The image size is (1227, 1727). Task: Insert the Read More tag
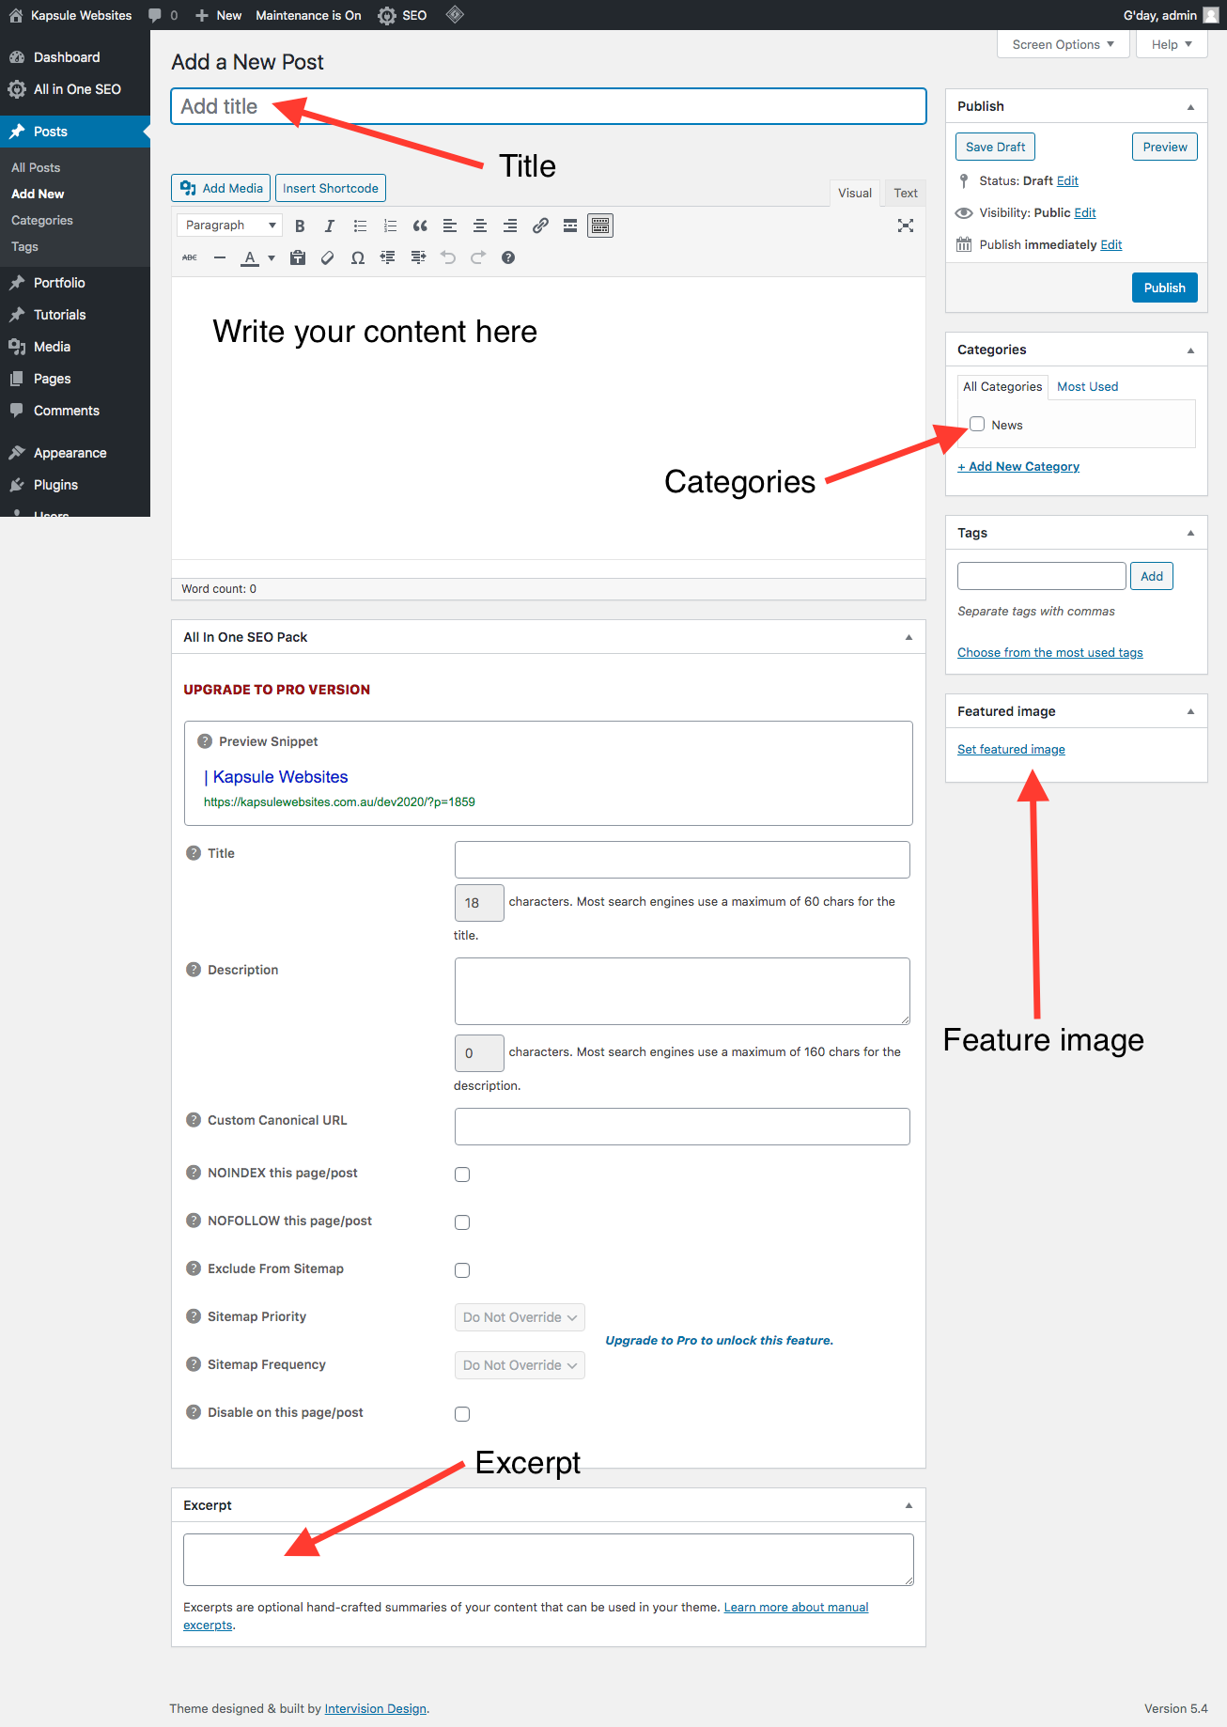tap(570, 226)
